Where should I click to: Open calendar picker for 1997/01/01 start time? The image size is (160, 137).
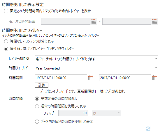tap(91, 78)
